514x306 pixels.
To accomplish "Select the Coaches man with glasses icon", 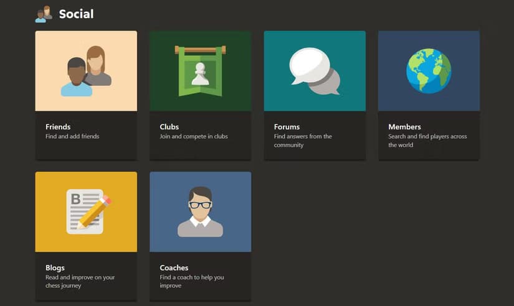I will (x=200, y=211).
